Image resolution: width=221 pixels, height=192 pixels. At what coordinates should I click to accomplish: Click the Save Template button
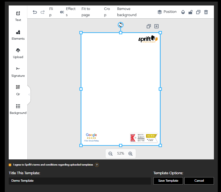[168, 181]
